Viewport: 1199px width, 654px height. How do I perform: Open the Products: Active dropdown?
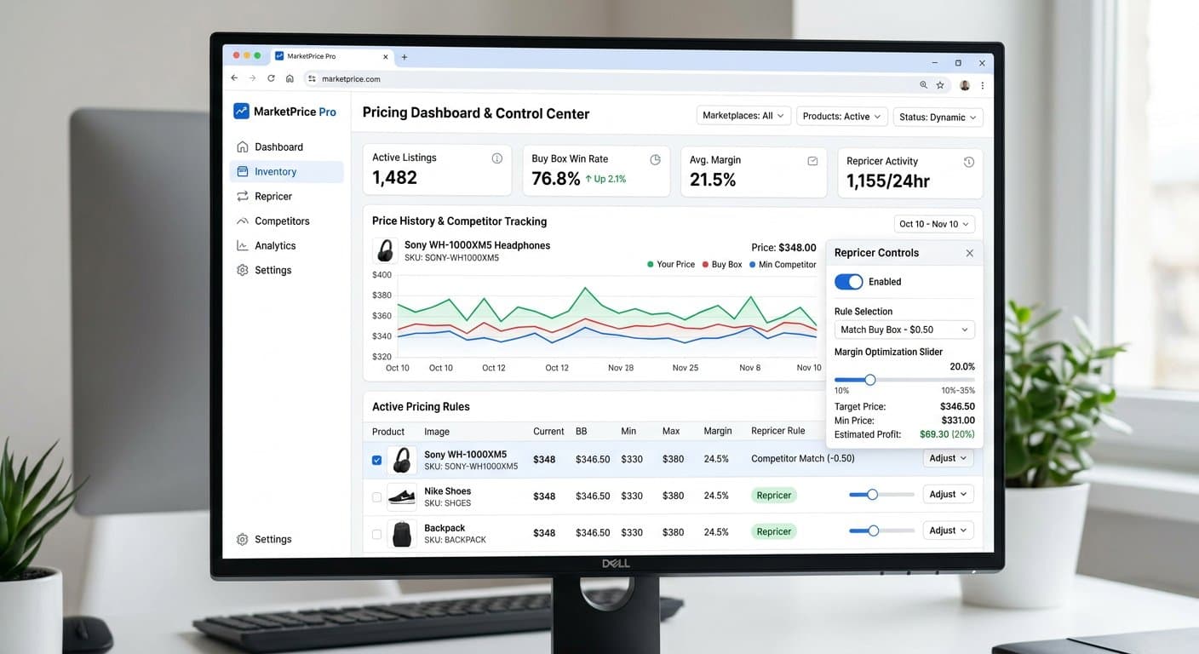842,117
